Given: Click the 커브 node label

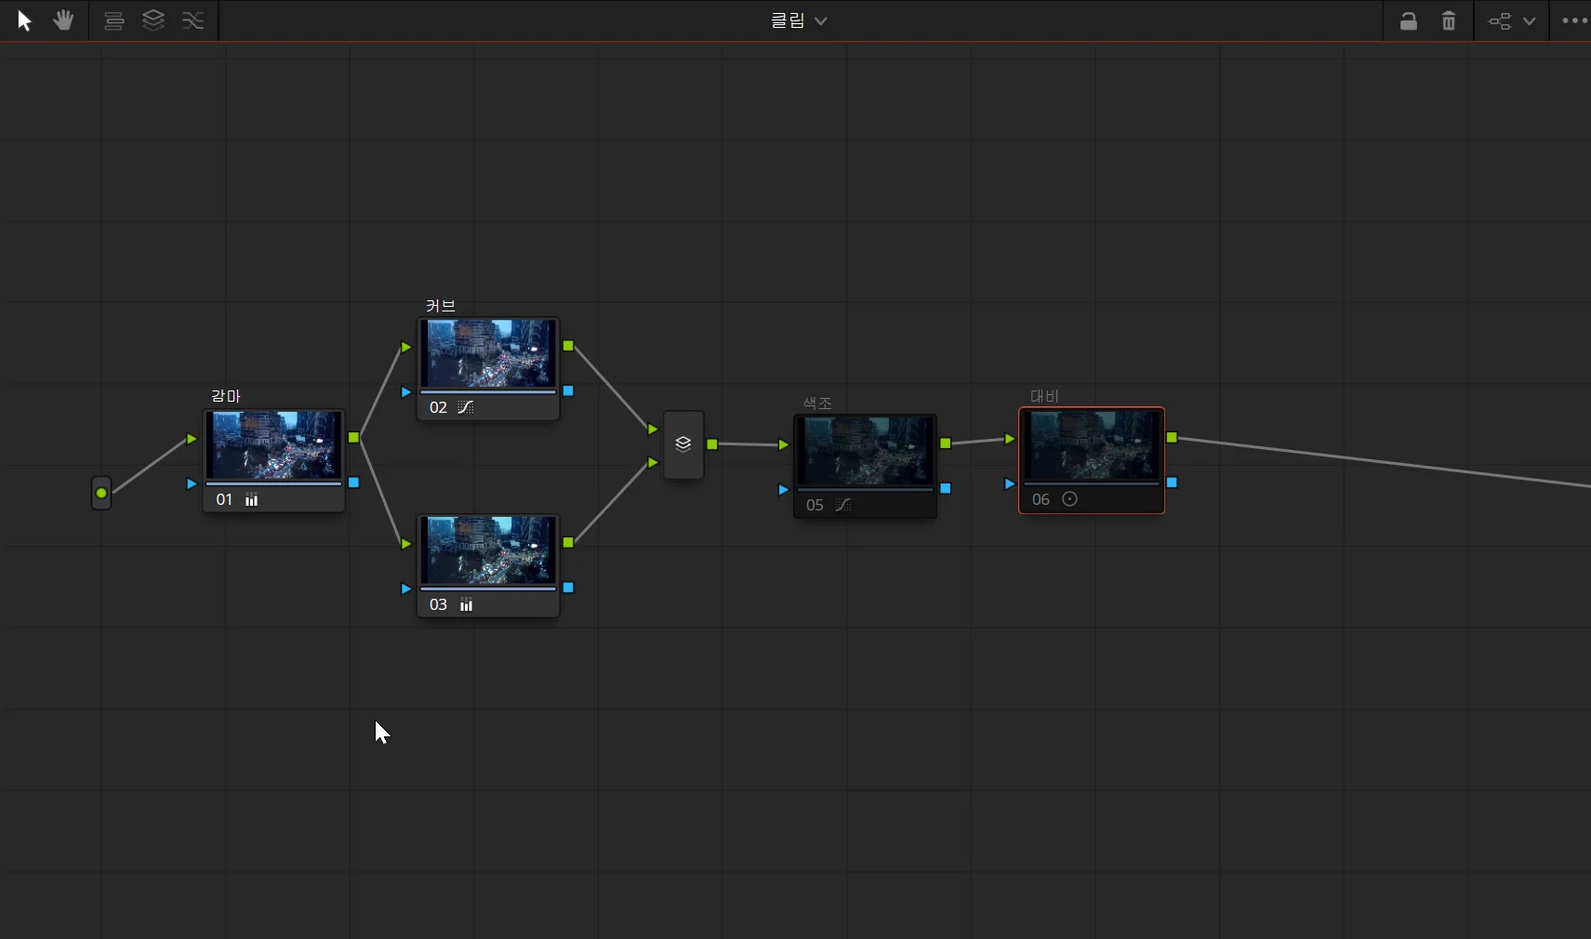Looking at the screenshot, I should [441, 306].
